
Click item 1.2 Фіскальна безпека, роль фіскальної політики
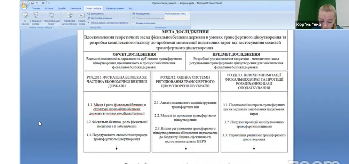coord(117,124)
